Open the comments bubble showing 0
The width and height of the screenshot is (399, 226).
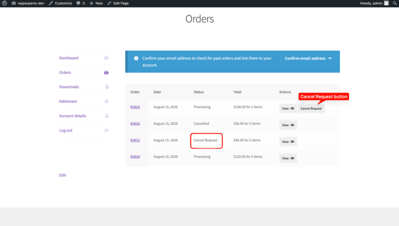[x=81, y=3]
